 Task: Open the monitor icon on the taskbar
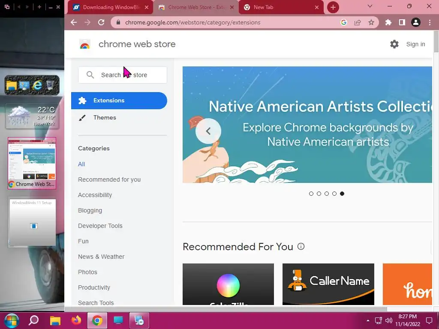[118, 320]
